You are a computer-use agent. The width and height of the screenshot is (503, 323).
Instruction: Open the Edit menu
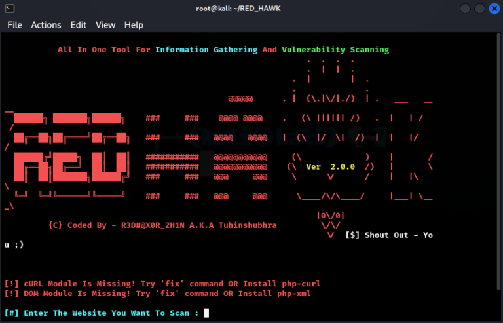click(x=79, y=25)
